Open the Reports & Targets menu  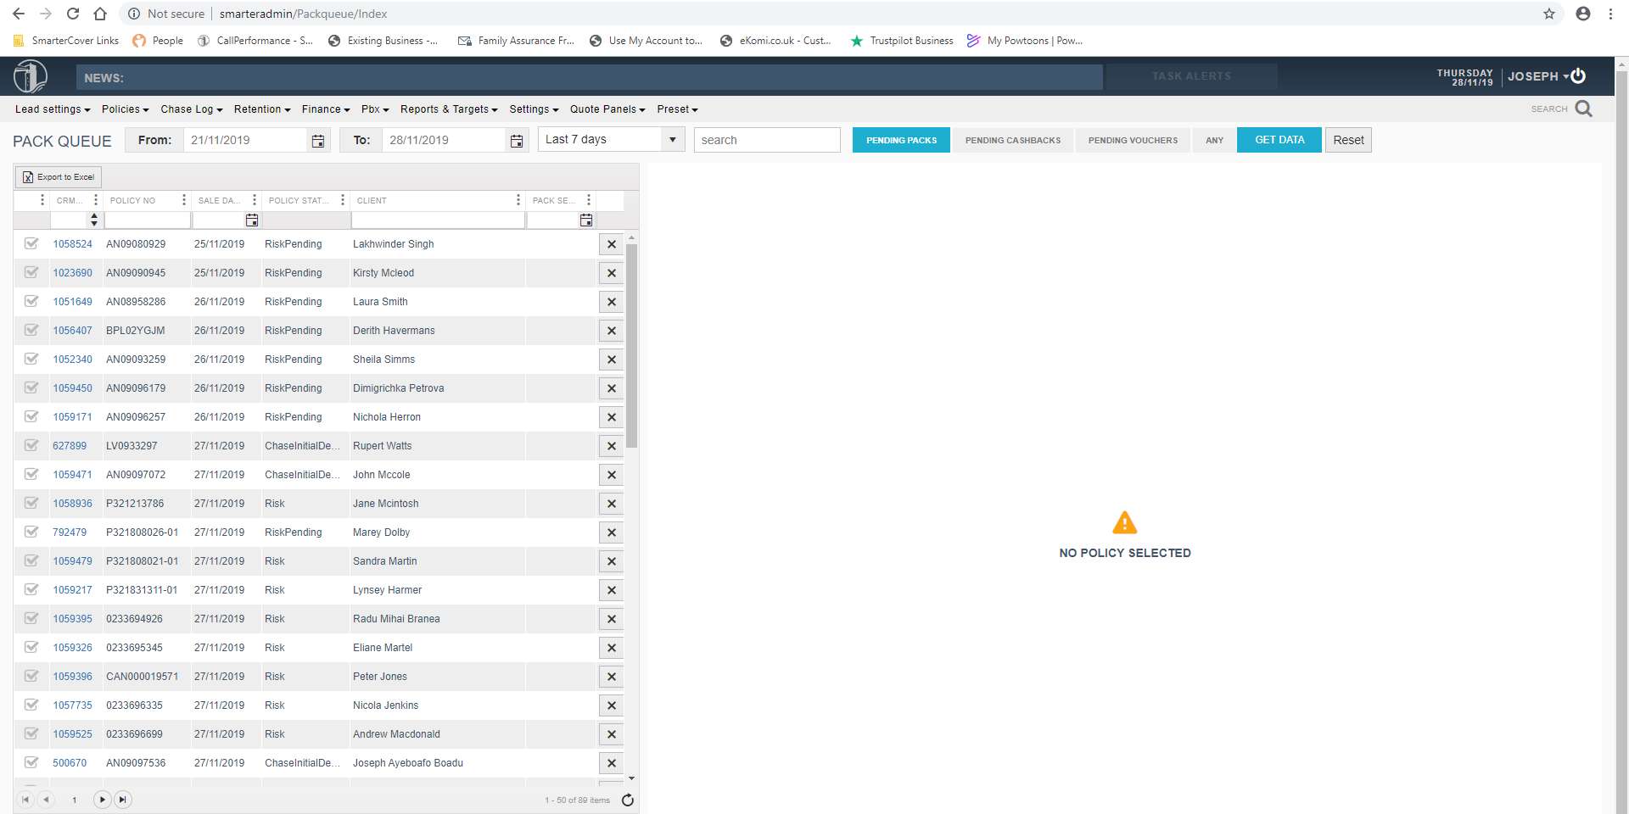coord(449,109)
